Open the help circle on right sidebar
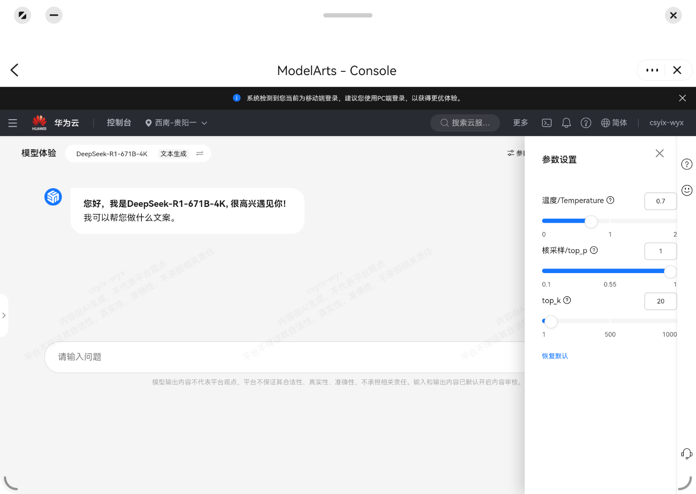Image resolution: width=696 pixels, height=494 pixels. (687, 164)
